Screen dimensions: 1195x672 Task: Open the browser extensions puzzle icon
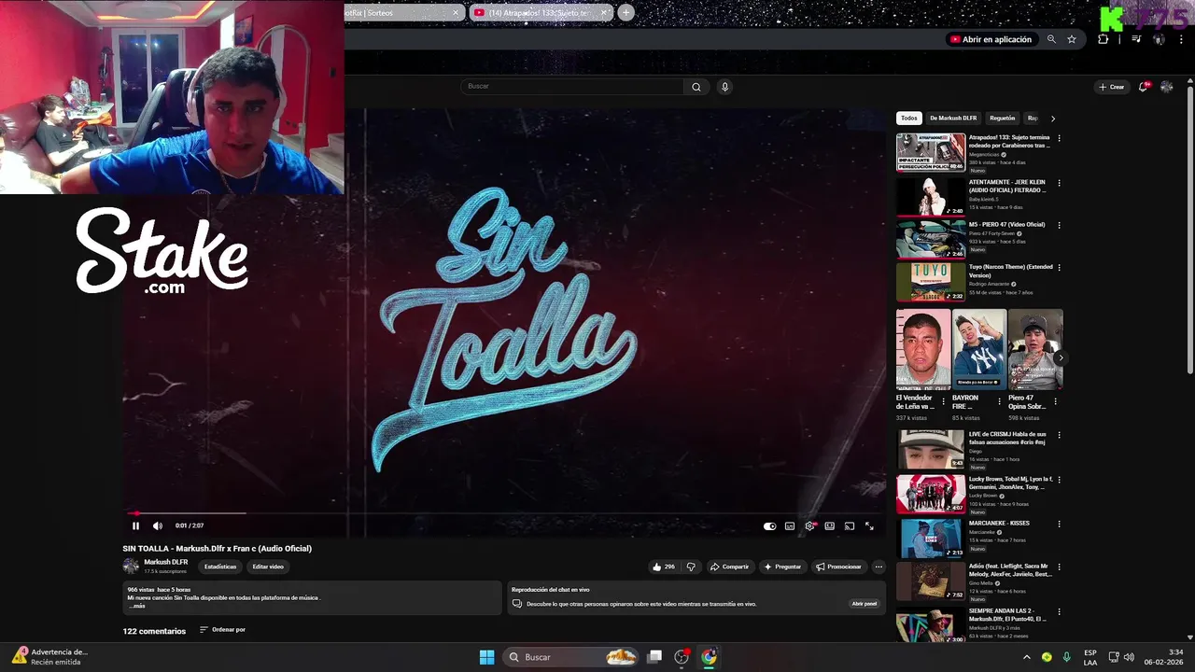(x=1103, y=39)
